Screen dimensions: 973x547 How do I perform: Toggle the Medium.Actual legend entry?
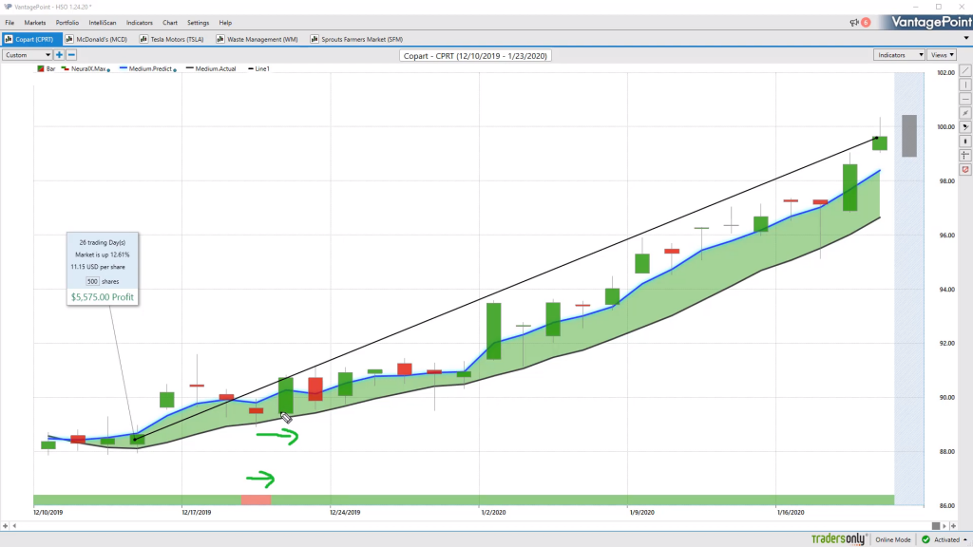[x=211, y=68]
